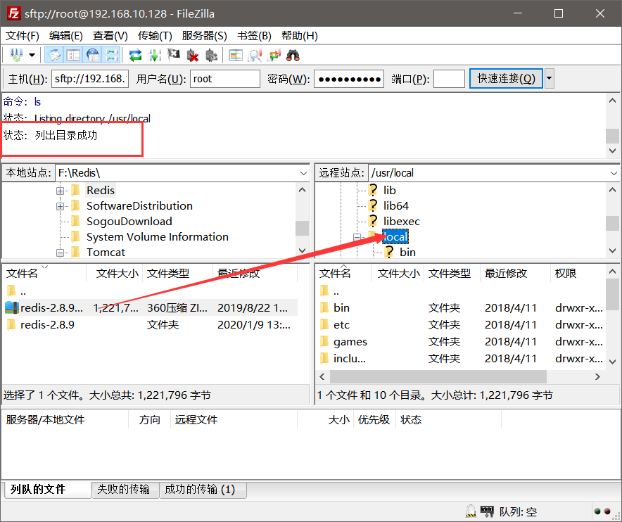Sort local files by 文件名 column

(x=44, y=273)
